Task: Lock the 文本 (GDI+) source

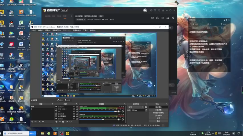Action: pyautogui.click(x=77, y=109)
